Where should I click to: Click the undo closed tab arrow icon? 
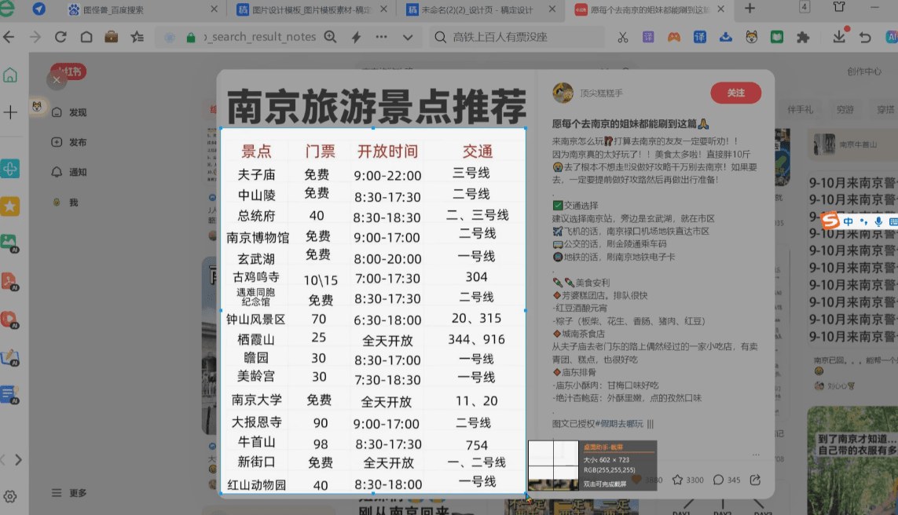pyautogui.click(x=865, y=37)
